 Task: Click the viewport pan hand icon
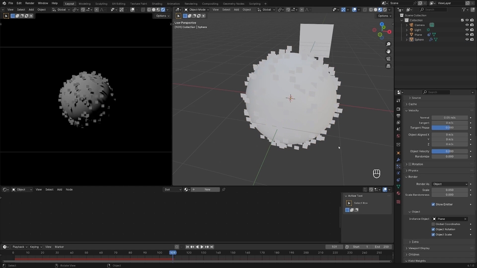point(389,52)
